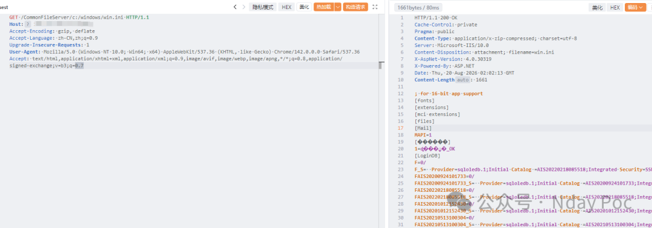
Task: Open dropdown arrow next to 热加载
Action: coord(337,7)
